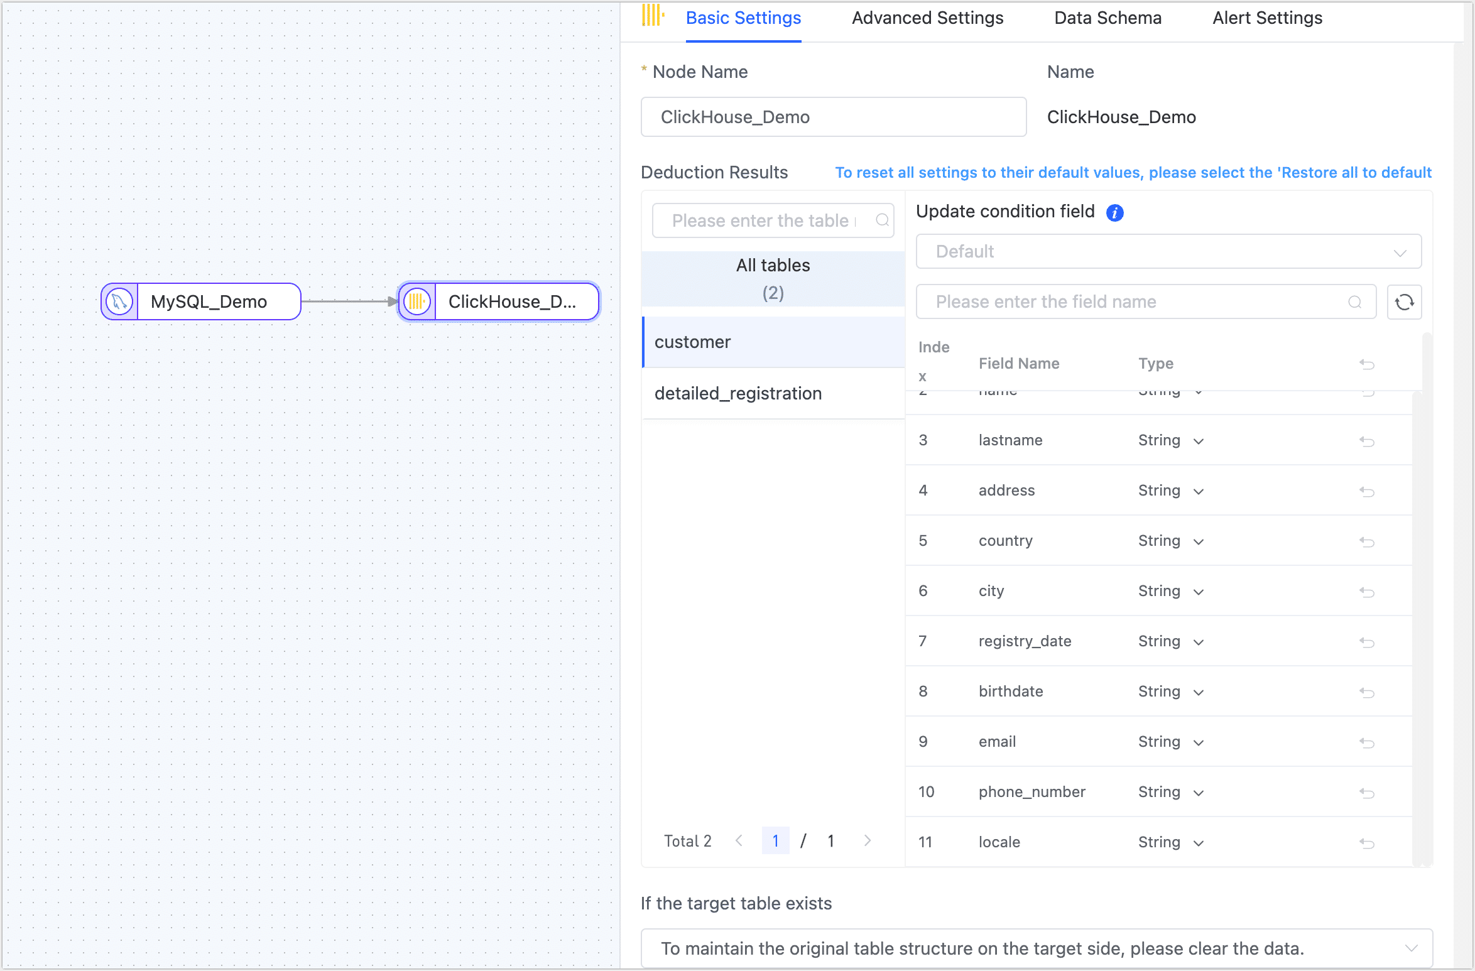Open the Default update condition dropdown
The height and width of the screenshot is (971, 1475).
point(1168,251)
